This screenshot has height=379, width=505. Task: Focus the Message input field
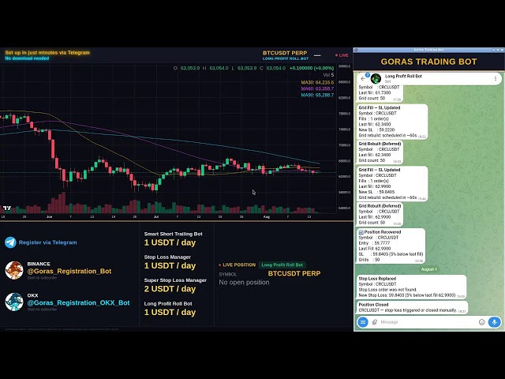[x=428, y=322]
